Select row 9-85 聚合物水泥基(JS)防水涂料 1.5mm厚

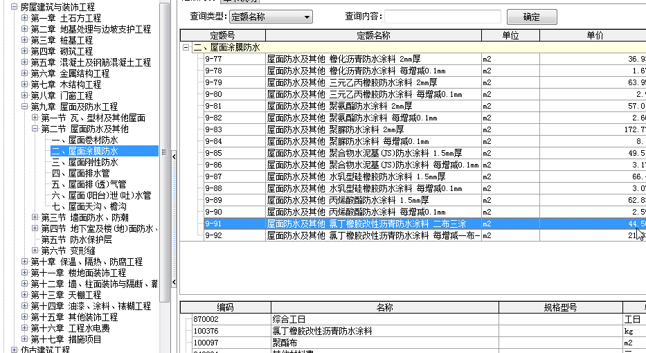425,153
